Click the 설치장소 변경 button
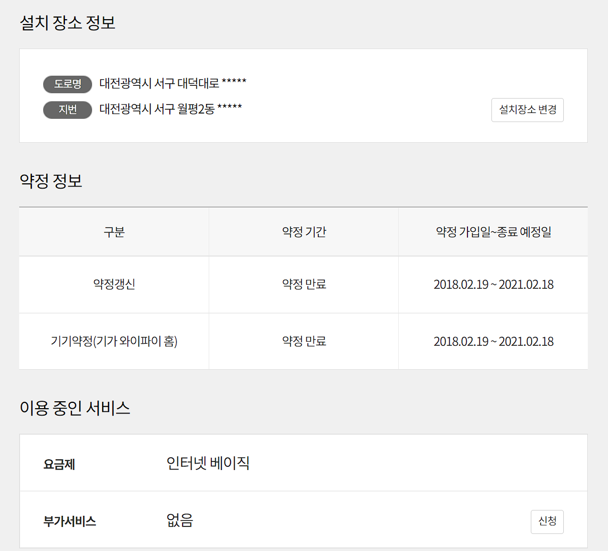This screenshot has width=608, height=551. (527, 110)
